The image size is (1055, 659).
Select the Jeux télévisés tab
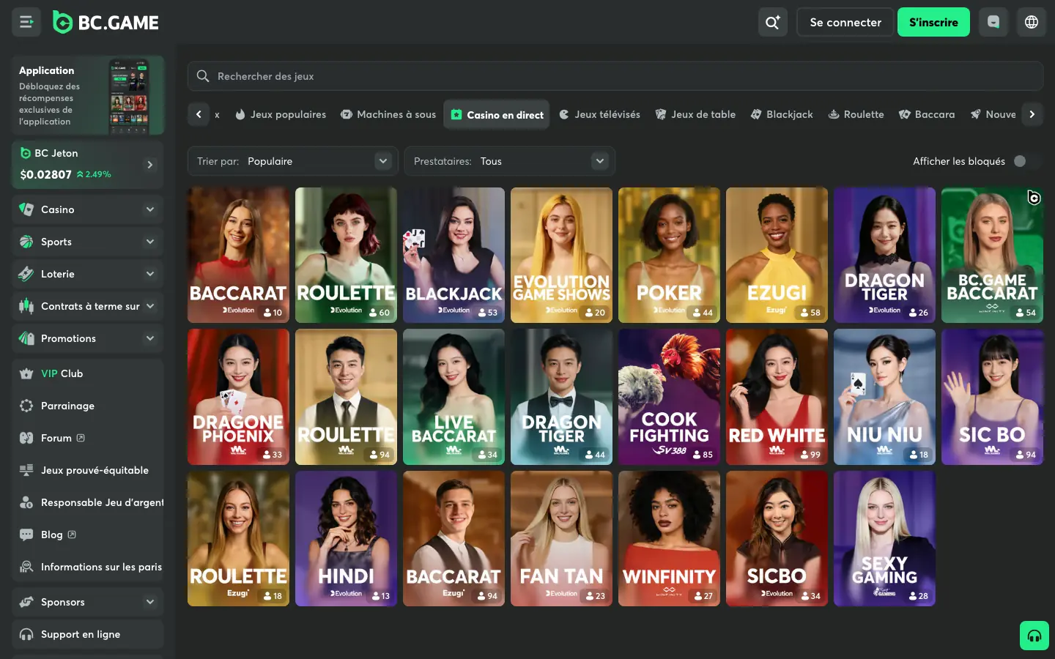click(x=599, y=114)
